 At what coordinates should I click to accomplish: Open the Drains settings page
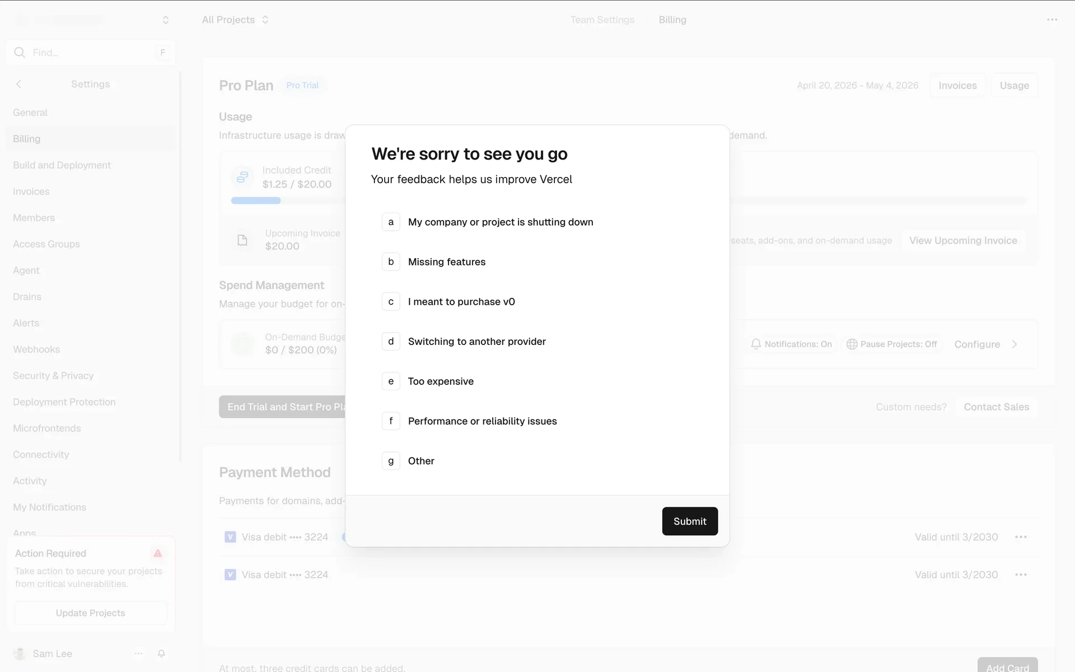(91, 297)
